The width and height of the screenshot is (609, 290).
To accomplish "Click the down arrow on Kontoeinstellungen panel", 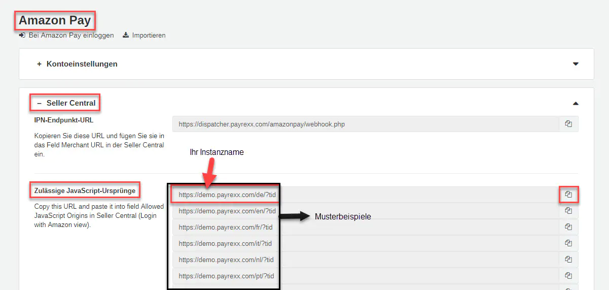I will [576, 64].
